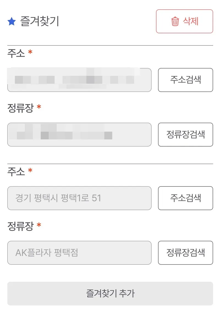220x313 pixels.
Task: Click the 주소 label above 경기 평택시 field
Action: (x=16, y=172)
